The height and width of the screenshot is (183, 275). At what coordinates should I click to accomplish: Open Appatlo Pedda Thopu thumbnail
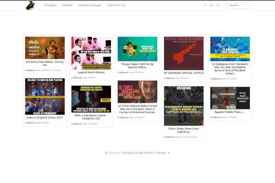[230, 98]
